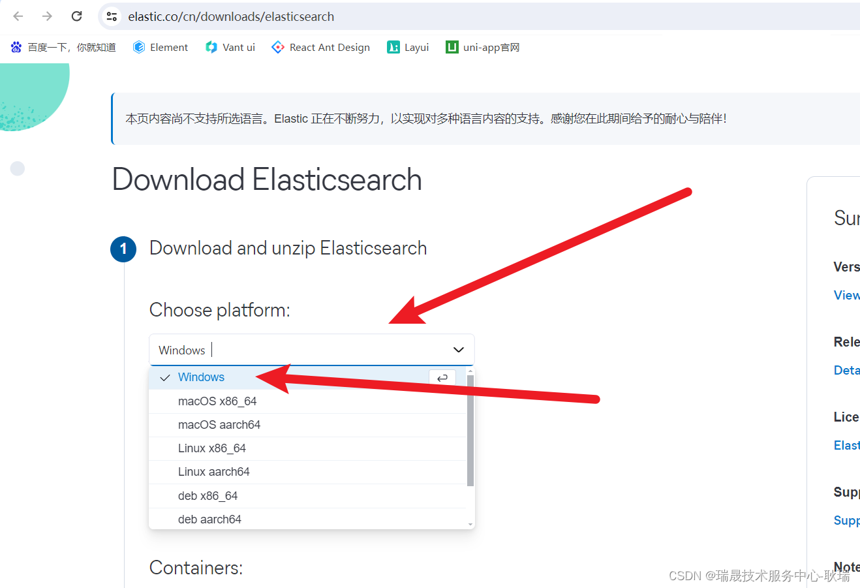The height and width of the screenshot is (588, 860).
Task: Select Linux x86_64 platform option
Action: [307, 448]
